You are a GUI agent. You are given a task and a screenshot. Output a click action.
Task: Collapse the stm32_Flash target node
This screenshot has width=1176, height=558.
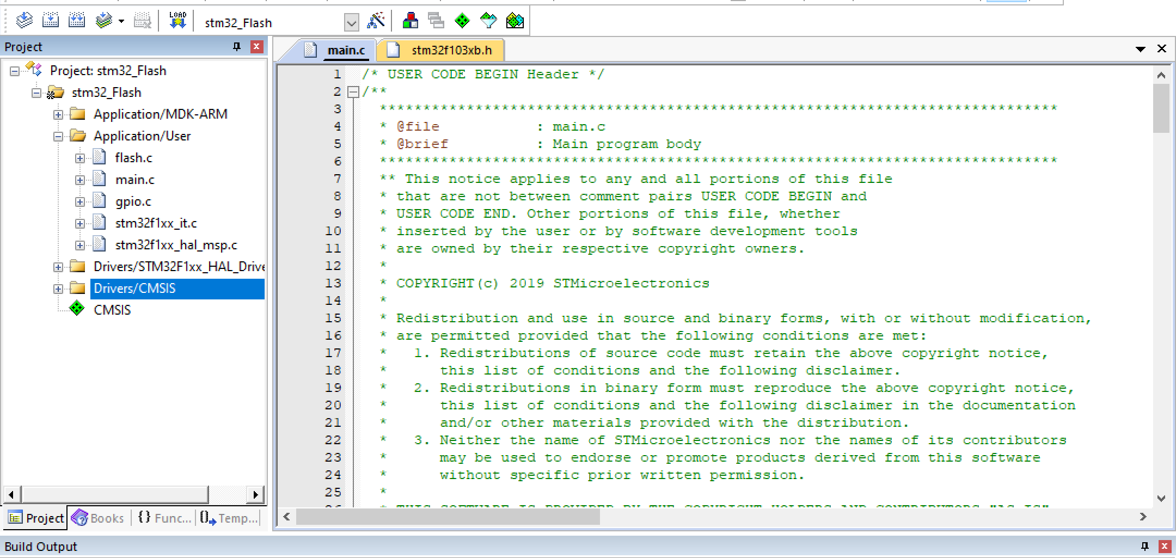click(36, 93)
